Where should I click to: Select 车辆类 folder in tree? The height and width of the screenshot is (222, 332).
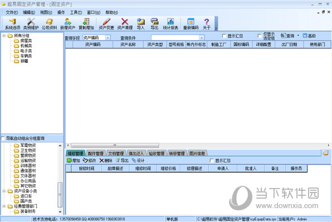point(23,56)
